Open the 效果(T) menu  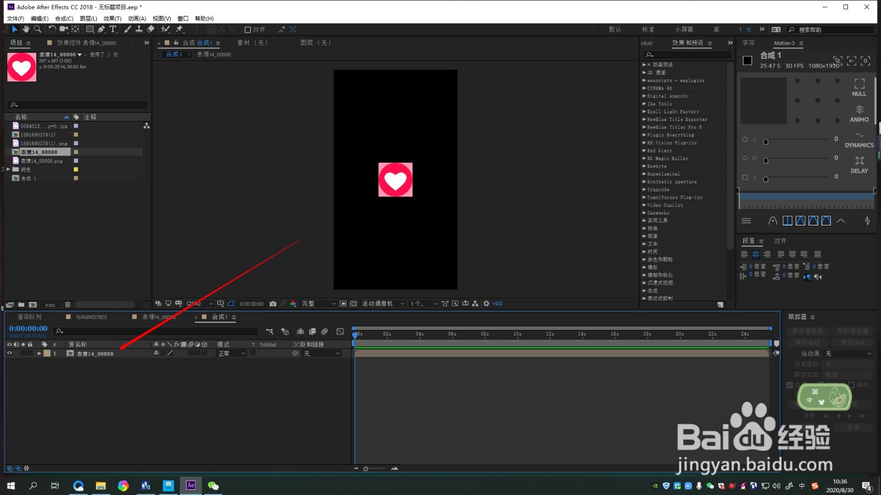tap(112, 19)
